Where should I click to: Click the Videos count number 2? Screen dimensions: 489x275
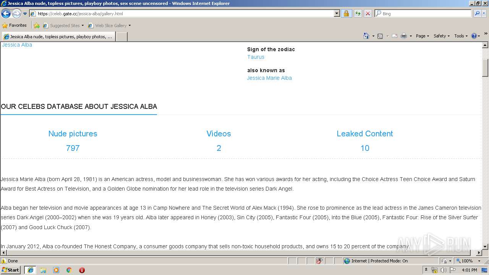[x=219, y=148]
